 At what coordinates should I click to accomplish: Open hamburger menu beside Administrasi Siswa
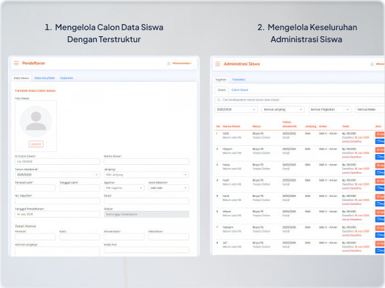(x=217, y=64)
